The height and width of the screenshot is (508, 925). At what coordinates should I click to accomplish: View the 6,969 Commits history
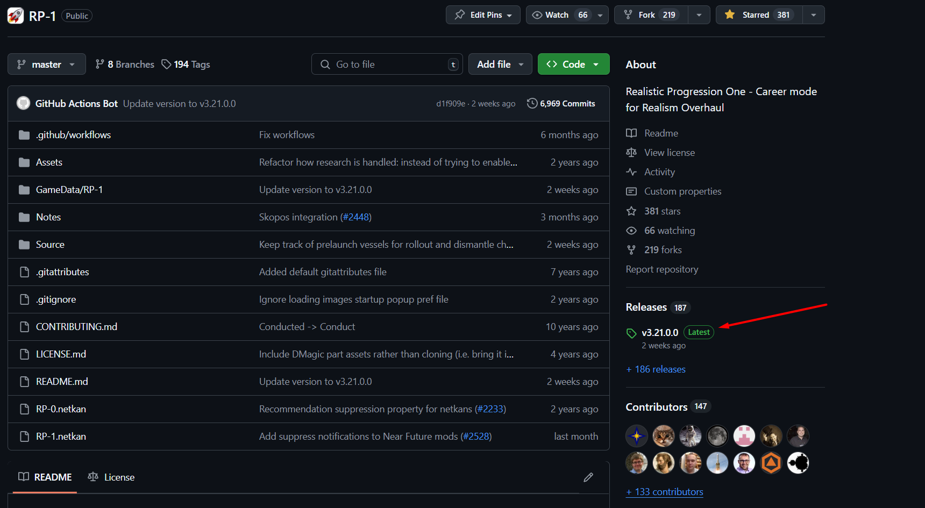point(561,103)
